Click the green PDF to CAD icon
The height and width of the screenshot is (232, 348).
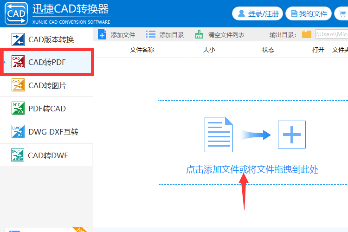pos(18,108)
